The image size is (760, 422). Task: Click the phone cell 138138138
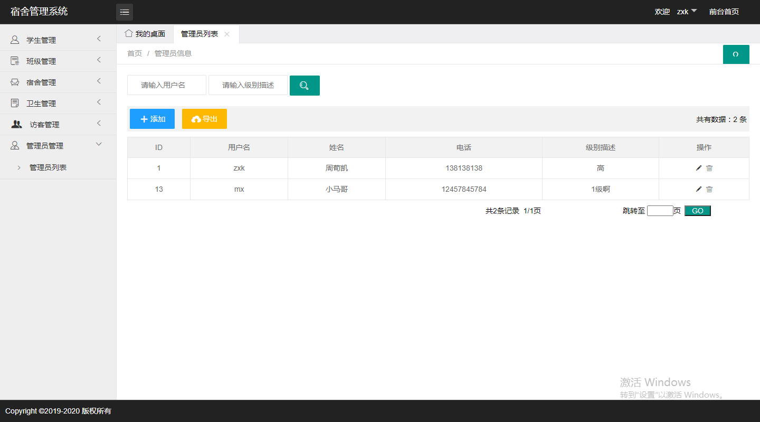coord(464,168)
